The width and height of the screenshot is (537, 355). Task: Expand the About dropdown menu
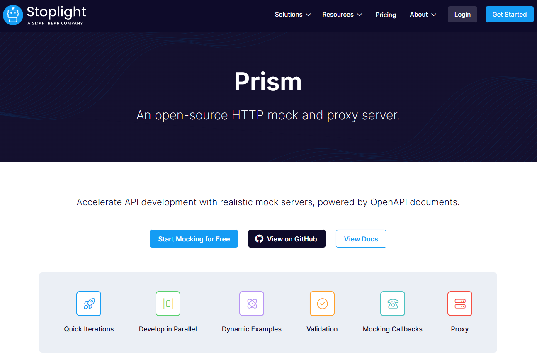point(423,15)
